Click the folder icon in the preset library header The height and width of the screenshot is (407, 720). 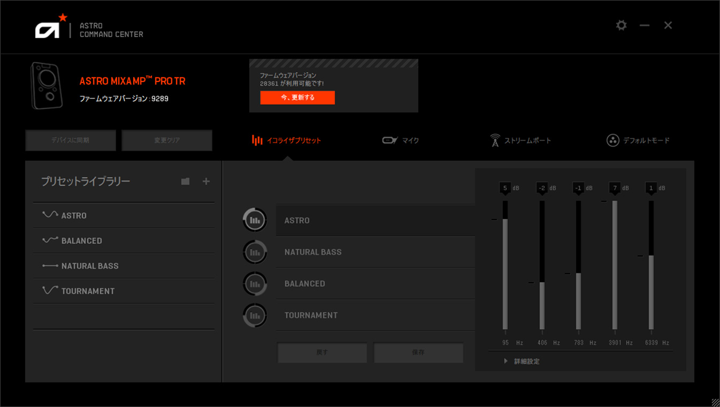[185, 182]
